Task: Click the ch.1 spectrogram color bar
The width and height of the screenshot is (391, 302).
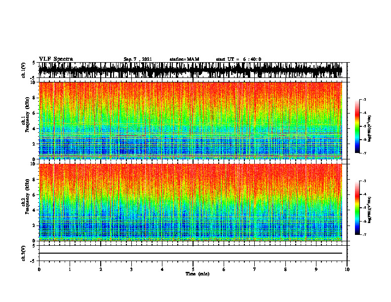Action: [357, 126]
